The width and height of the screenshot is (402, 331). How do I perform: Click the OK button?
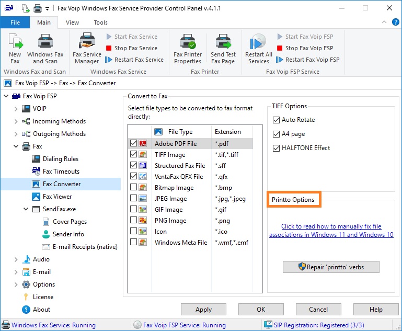(261, 310)
